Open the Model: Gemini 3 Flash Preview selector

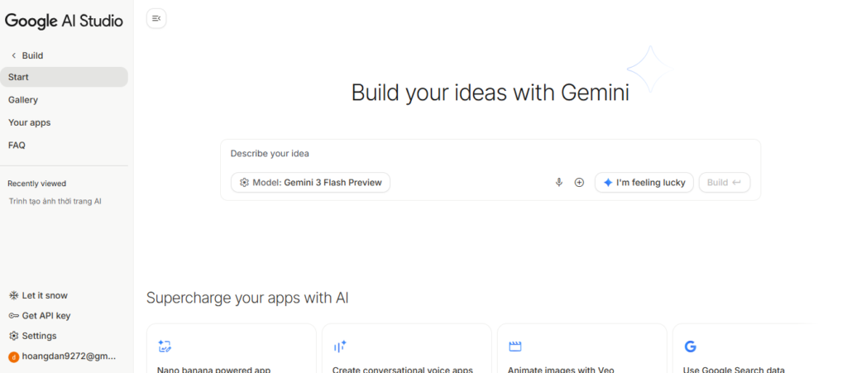pos(310,183)
